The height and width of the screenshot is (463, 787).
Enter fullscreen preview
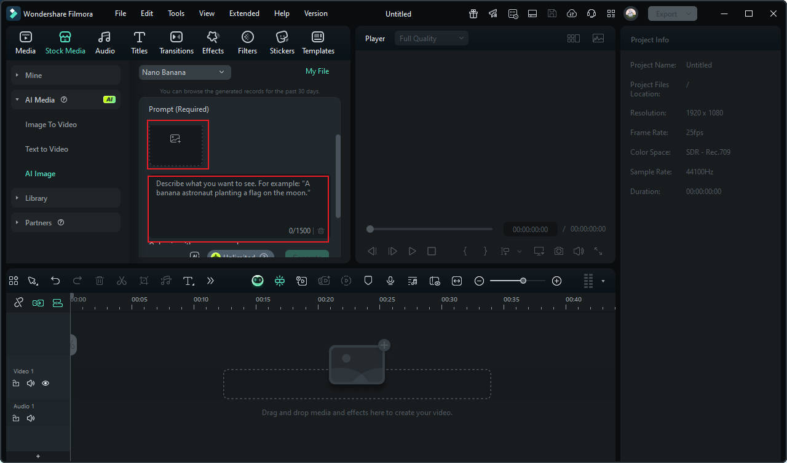[x=598, y=251]
